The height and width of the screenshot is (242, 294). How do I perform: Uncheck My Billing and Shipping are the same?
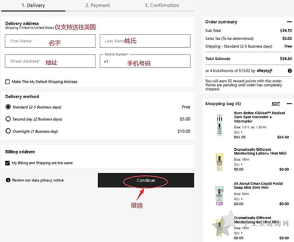pos(8,163)
